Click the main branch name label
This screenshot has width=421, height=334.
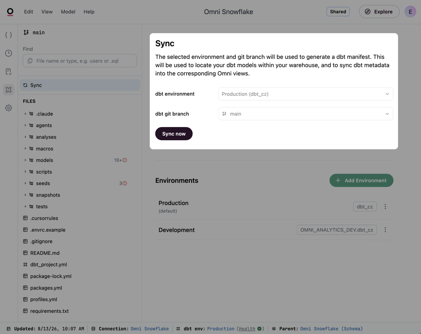(39, 32)
